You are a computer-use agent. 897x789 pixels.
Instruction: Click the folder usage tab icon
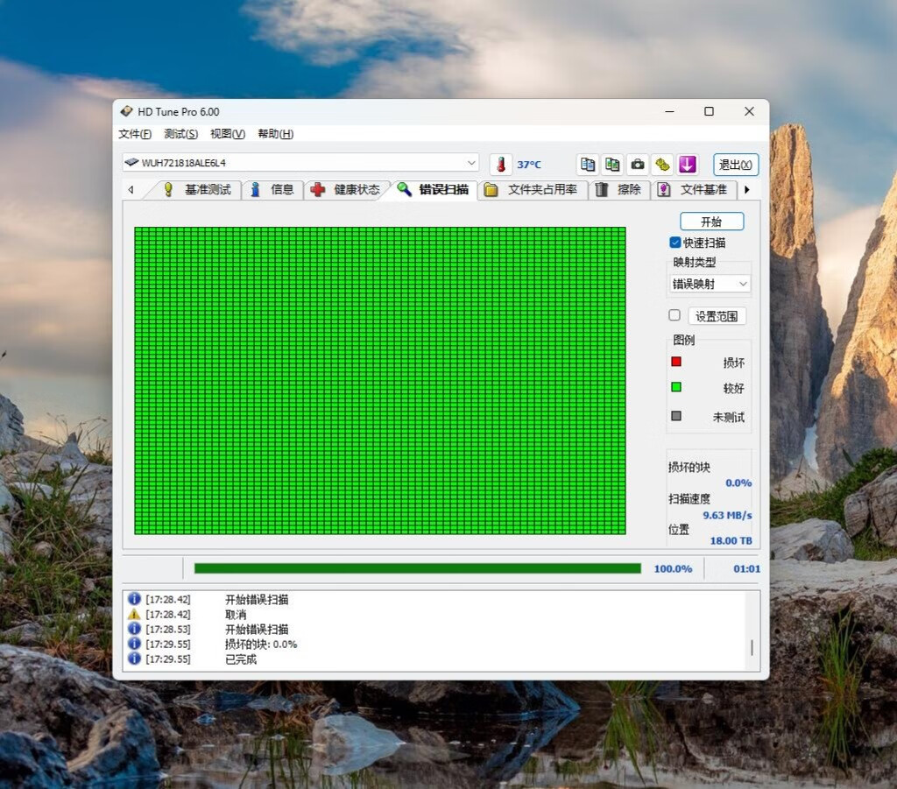[x=491, y=190]
